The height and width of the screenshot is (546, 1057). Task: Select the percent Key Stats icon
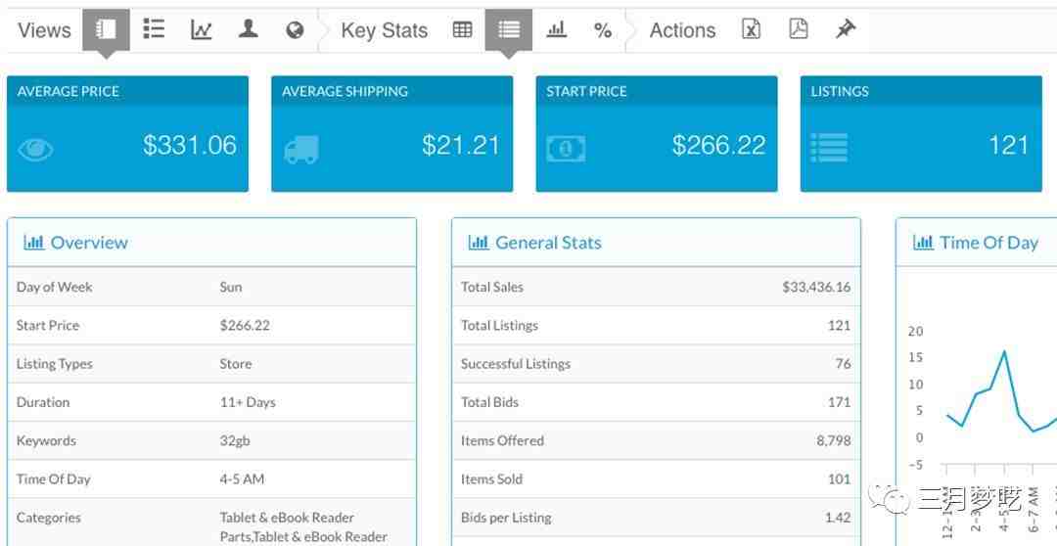(x=603, y=30)
